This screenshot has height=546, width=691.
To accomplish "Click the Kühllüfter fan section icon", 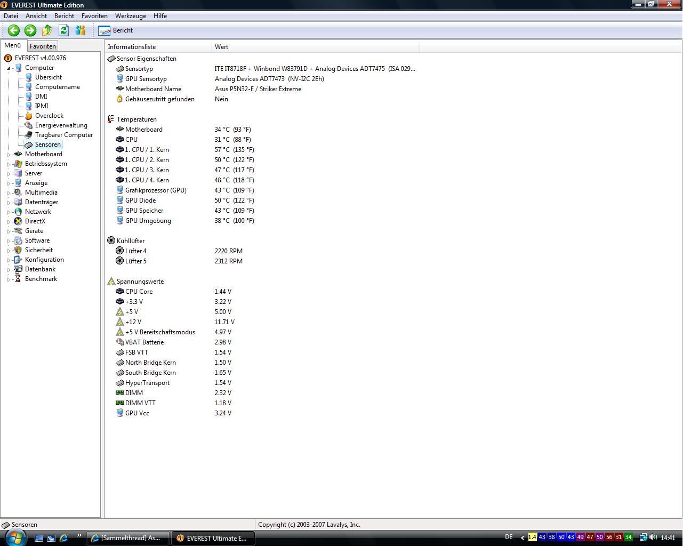I will (x=111, y=241).
